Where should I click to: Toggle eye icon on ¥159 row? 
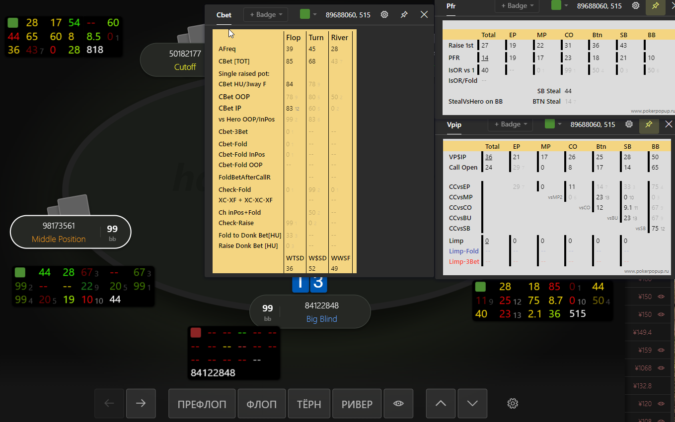661,350
